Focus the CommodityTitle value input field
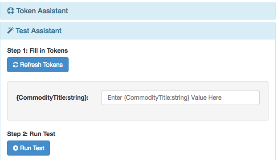277x160 pixels. point(180,98)
